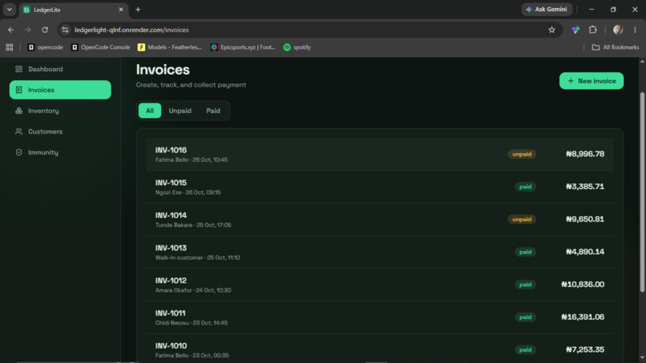Click the Invoices sidebar icon
Screen dimensions: 646x363
(x=19, y=90)
